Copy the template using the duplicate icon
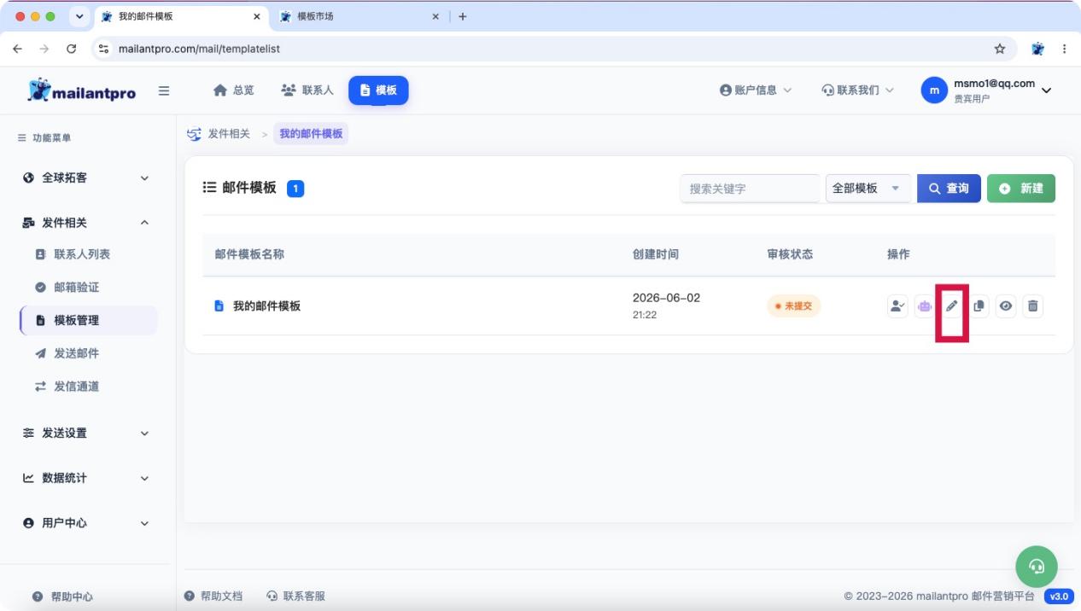 tap(979, 306)
